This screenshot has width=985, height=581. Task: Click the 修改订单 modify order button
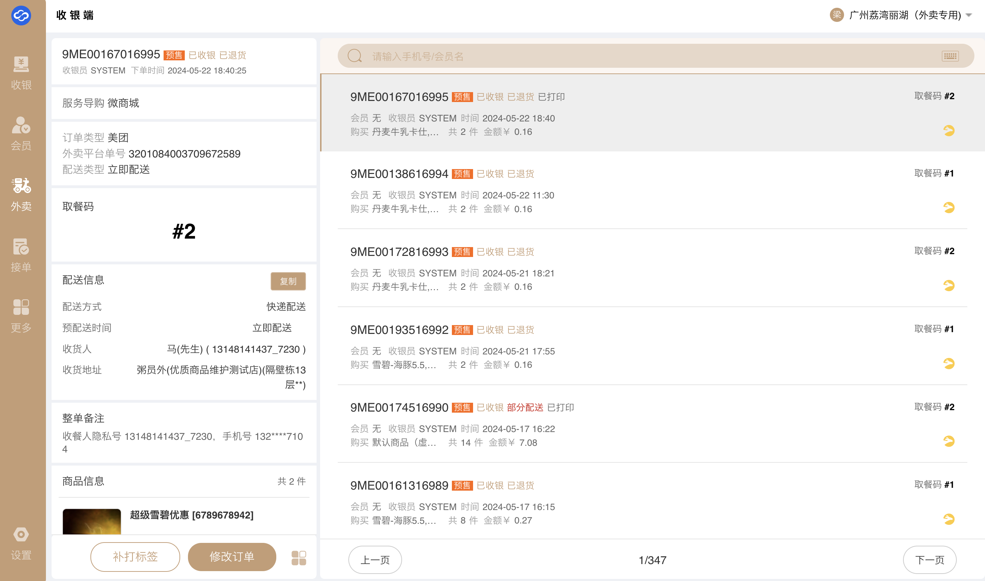click(x=232, y=557)
